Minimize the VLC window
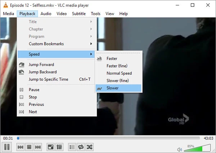Image resolution: width=216 pixels, height=153 pixels. tap(177, 5)
